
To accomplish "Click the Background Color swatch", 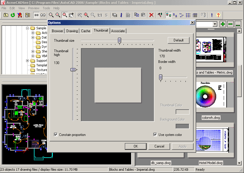I will [x=182, y=126].
